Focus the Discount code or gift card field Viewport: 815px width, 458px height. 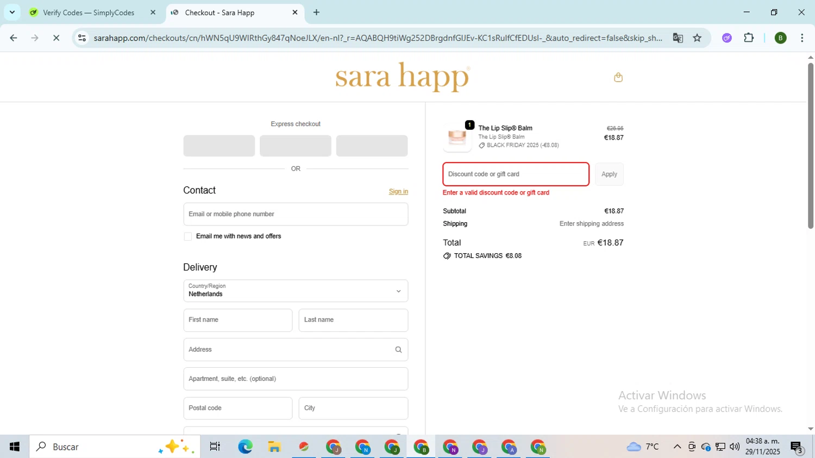516,174
